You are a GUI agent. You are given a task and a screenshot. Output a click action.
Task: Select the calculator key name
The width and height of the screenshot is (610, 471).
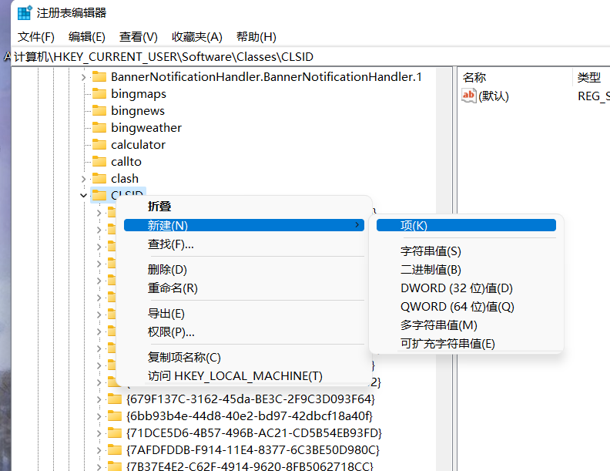(x=138, y=144)
